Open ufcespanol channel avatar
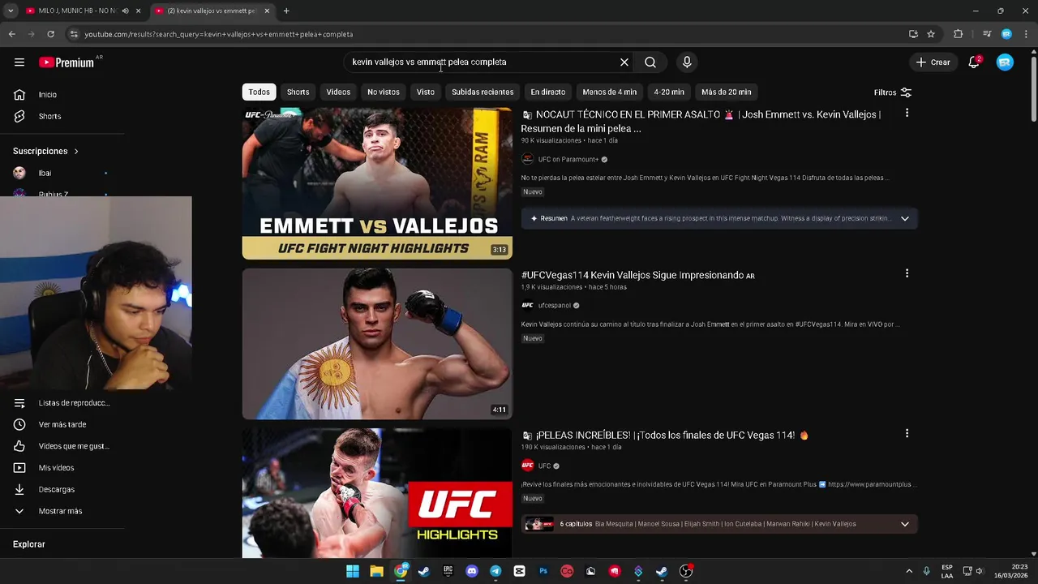Screen dimensions: 1038x584 point(527,306)
